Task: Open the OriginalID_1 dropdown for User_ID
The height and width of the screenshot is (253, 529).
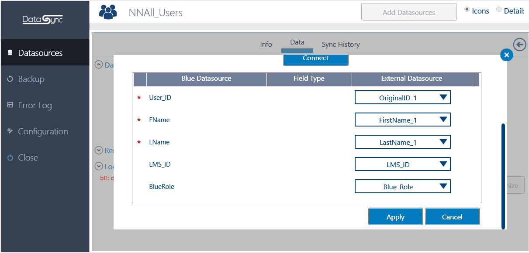Action: pyautogui.click(x=402, y=97)
